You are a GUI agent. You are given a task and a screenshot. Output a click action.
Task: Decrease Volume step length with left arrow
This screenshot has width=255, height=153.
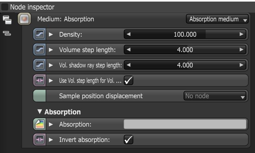(128, 50)
